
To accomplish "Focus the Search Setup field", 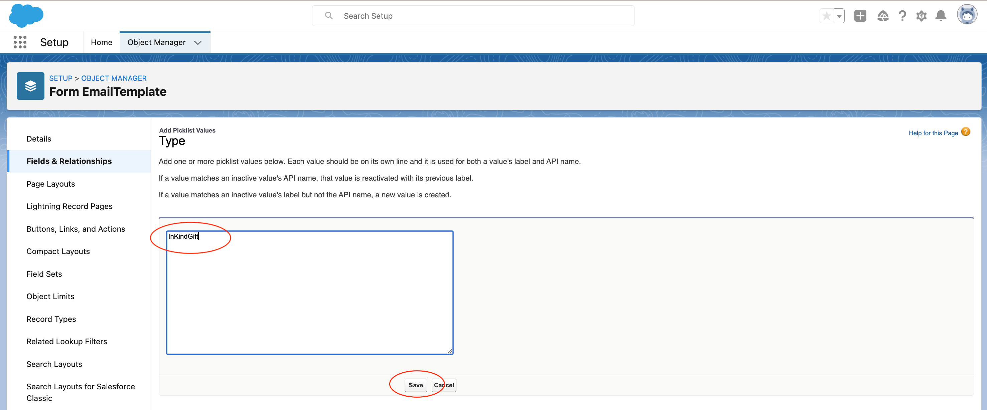I will coord(473,16).
